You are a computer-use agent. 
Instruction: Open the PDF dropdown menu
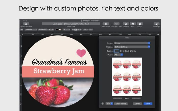tap(109, 104)
